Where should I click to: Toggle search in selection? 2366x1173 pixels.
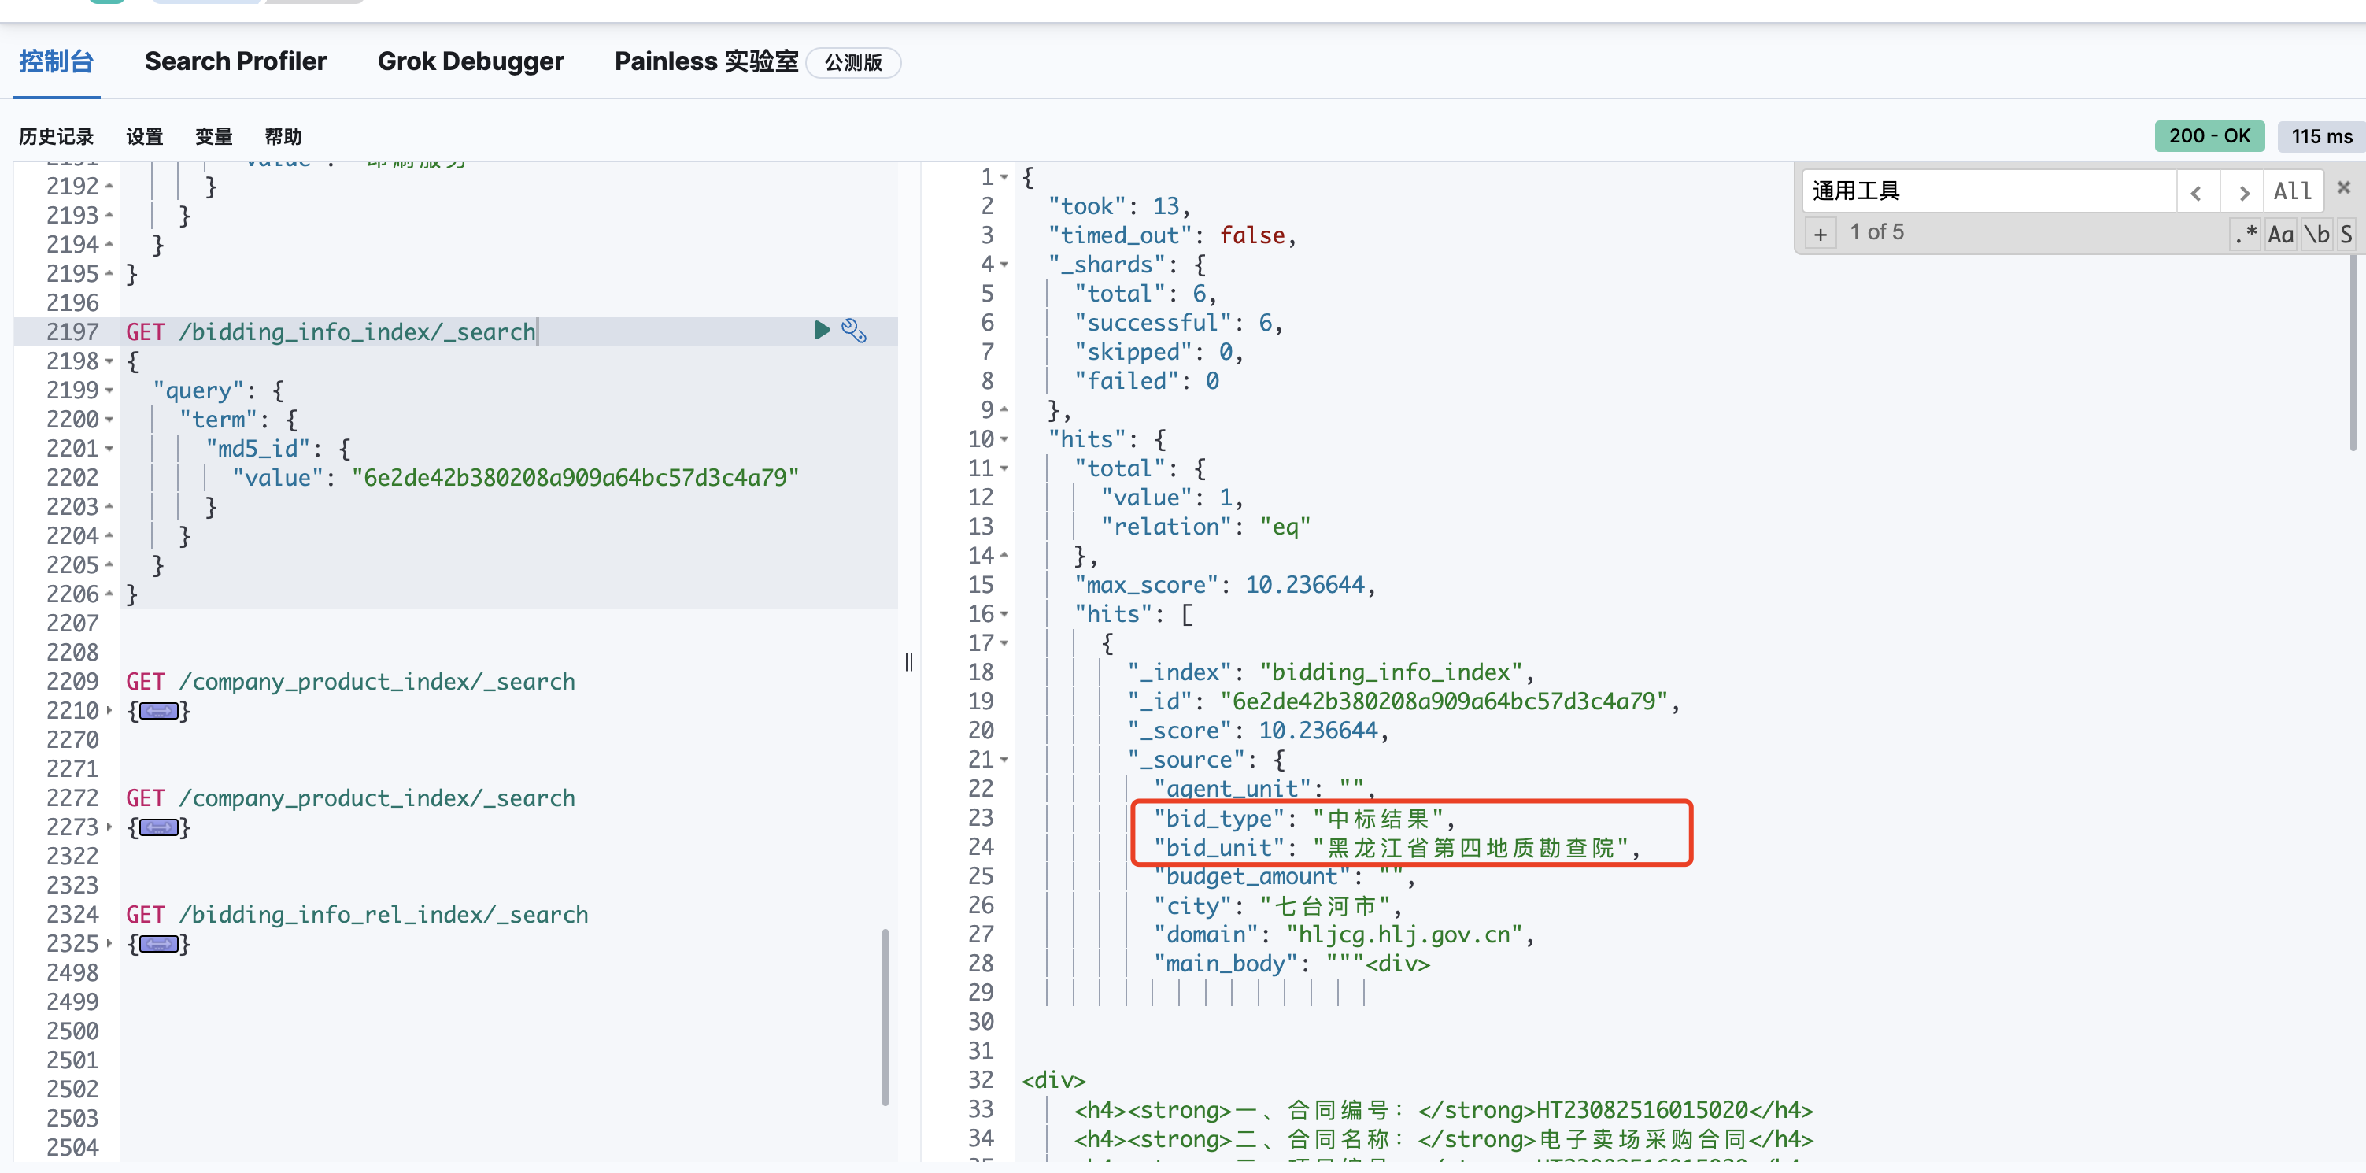point(2346,233)
